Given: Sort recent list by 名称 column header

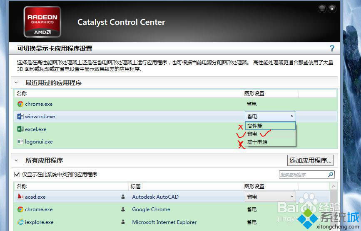Looking at the screenshot, I should 128,93.
